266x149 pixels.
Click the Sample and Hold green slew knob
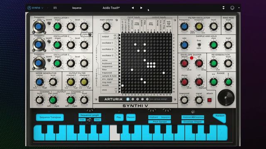pyautogui.click(x=213, y=45)
